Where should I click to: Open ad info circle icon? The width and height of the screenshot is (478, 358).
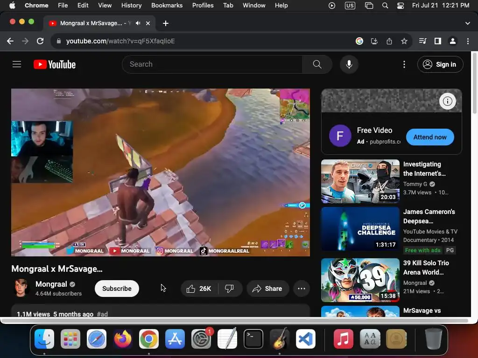click(447, 101)
